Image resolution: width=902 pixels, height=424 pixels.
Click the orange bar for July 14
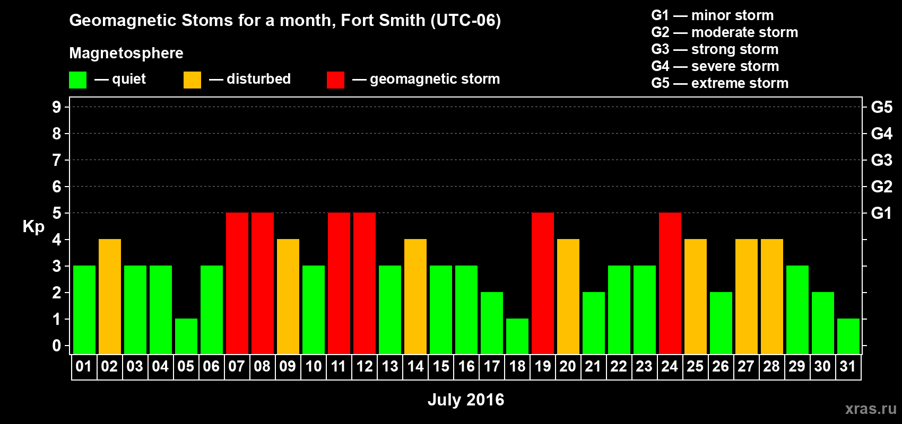pyautogui.click(x=415, y=297)
